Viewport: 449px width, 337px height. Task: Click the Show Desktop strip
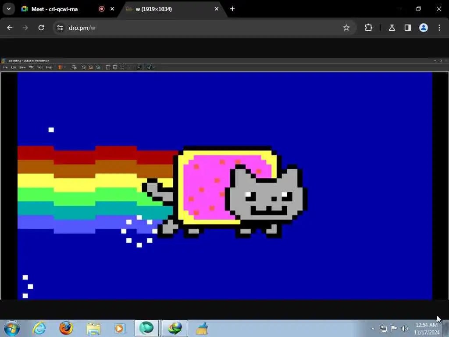(446, 328)
